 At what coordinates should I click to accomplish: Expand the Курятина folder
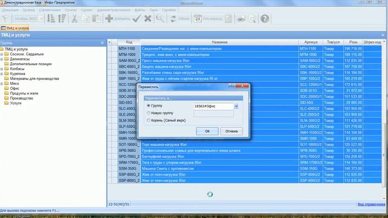tap(1, 74)
